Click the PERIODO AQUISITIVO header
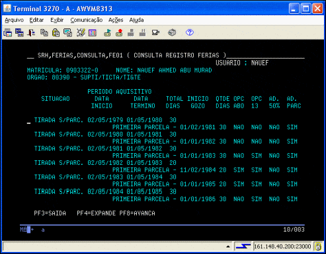 point(120,92)
